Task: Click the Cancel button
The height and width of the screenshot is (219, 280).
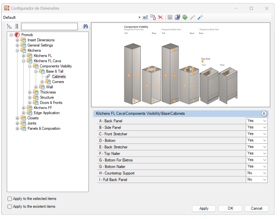Action: coord(257,209)
